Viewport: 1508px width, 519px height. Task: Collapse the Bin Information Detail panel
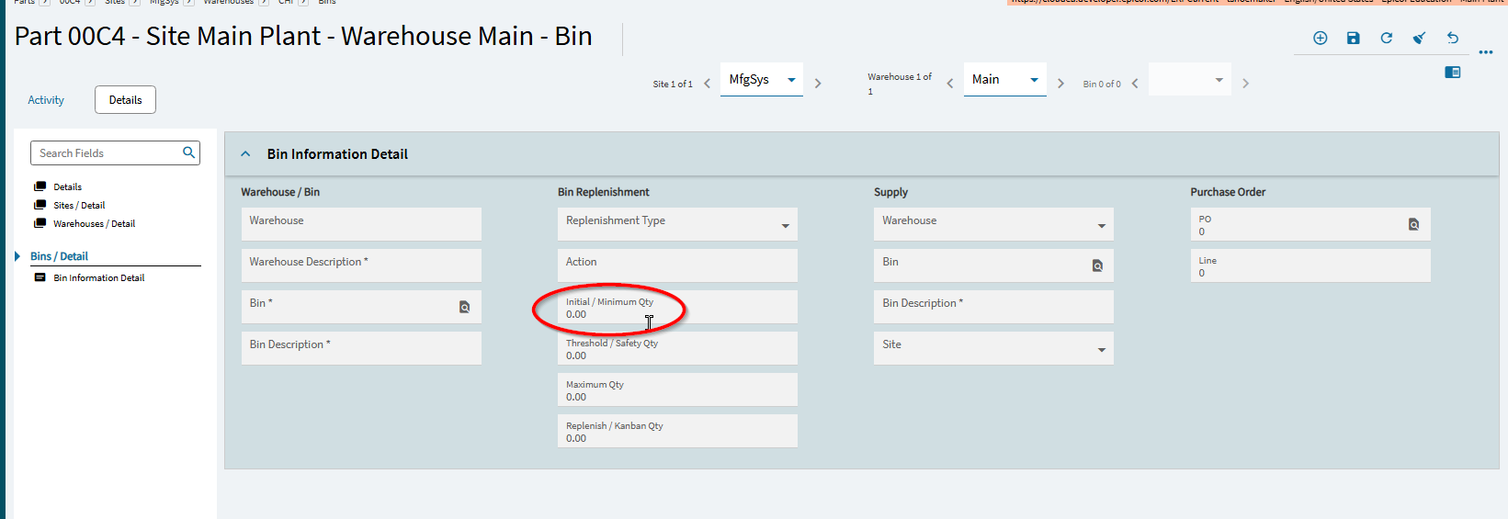(245, 154)
